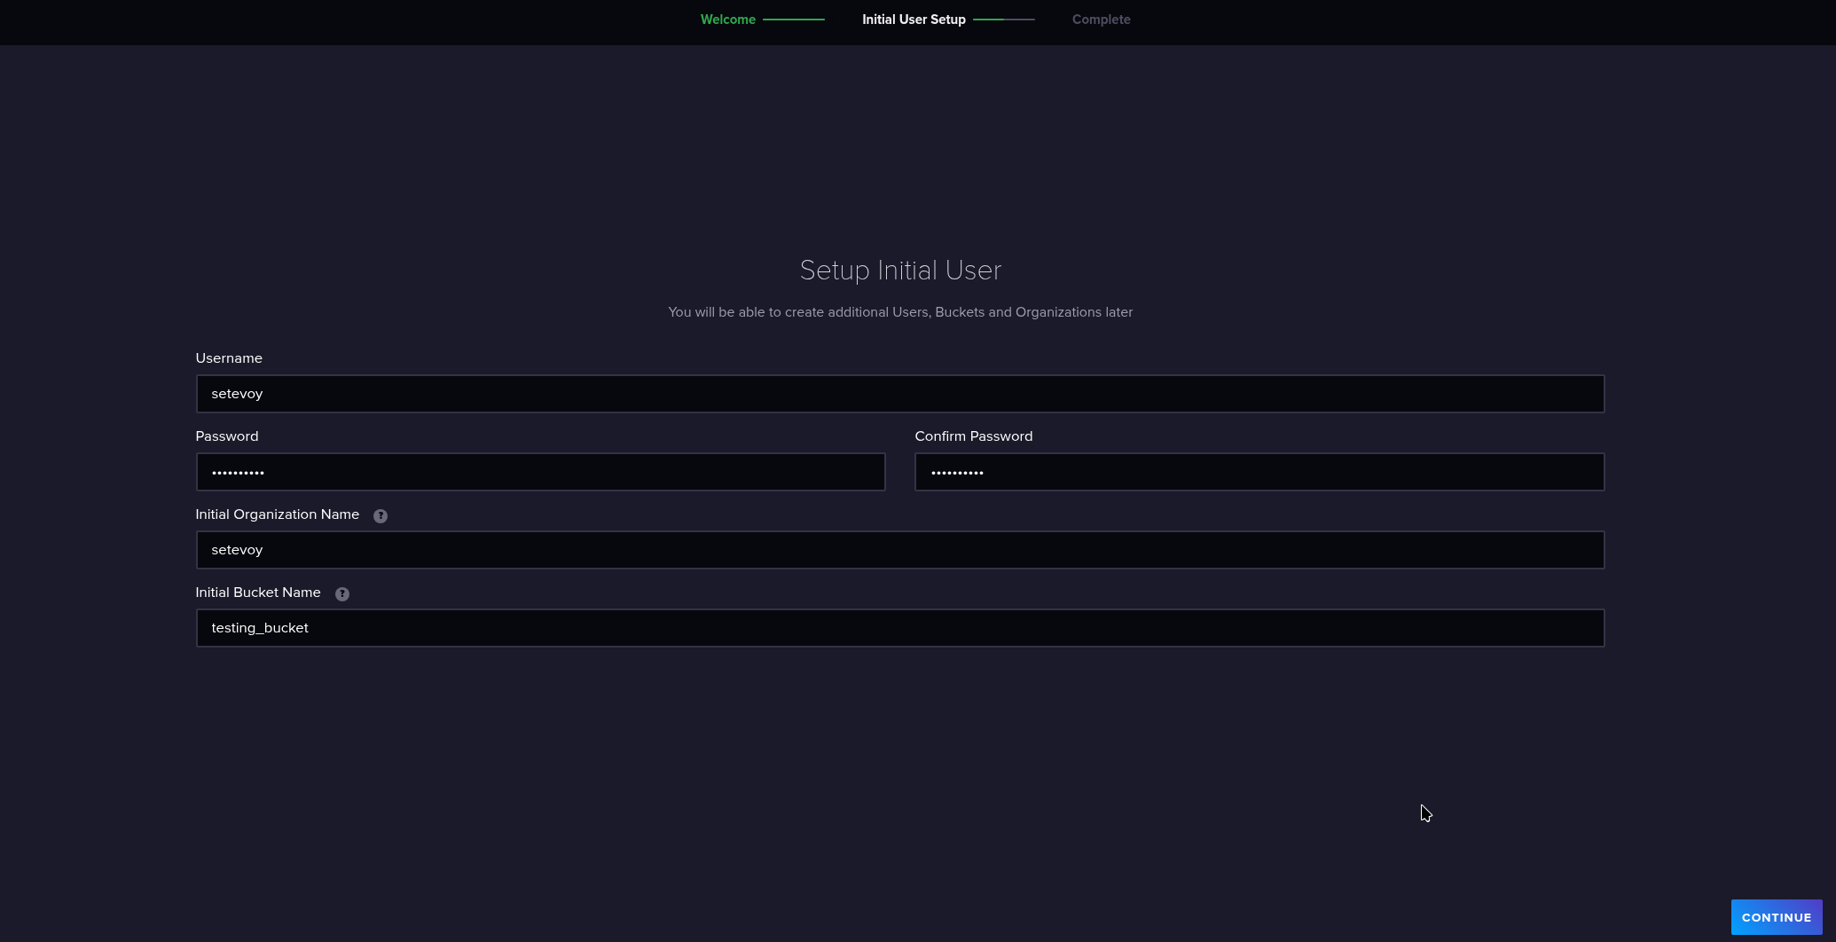The image size is (1836, 942).
Task: Click the Complete step in wizard header
Action: (x=1101, y=20)
